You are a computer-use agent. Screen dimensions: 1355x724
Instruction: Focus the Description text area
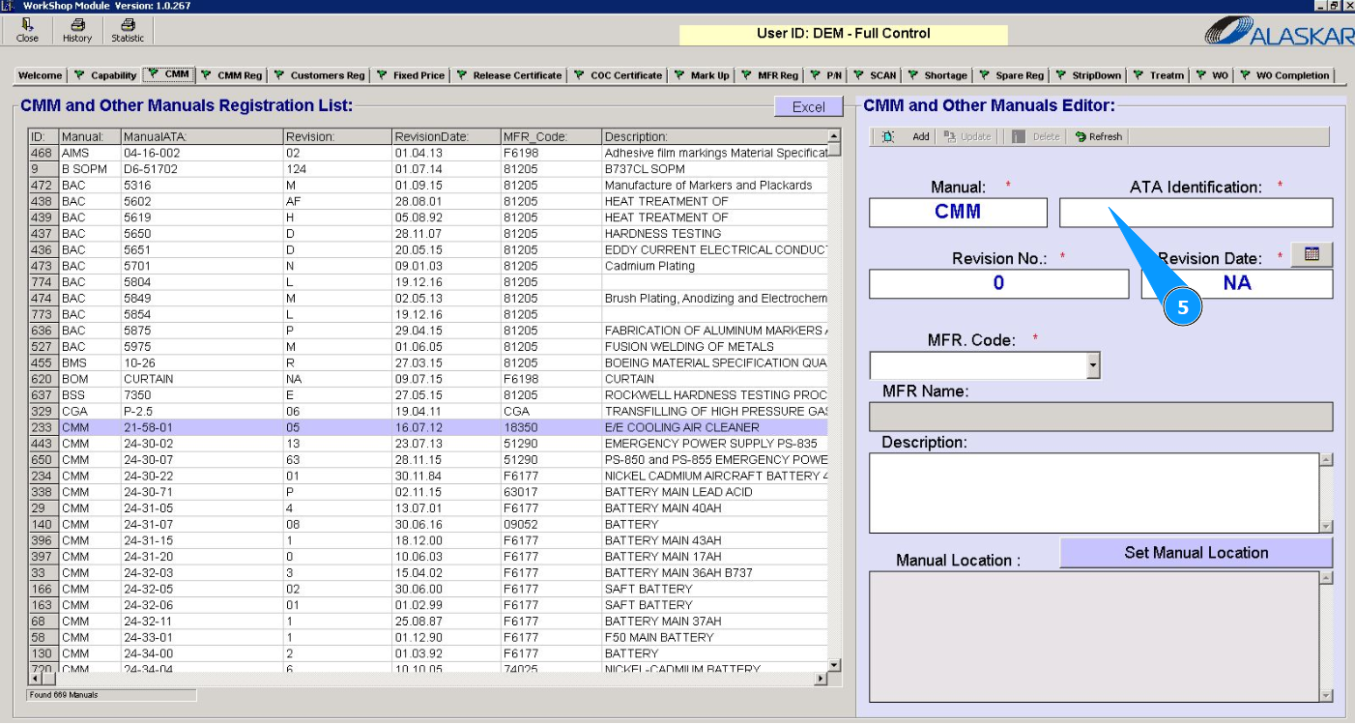pyautogui.click(x=1094, y=492)
